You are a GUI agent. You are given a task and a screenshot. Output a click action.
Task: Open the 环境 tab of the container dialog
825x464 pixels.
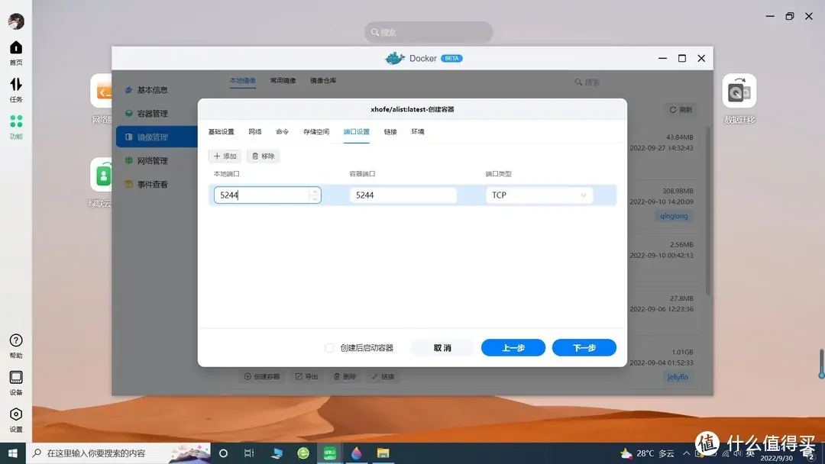[418, 131]
